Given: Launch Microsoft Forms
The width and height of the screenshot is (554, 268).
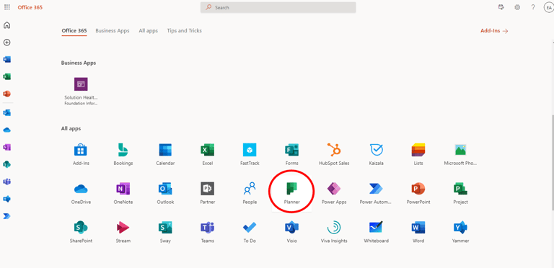Looking at the screenshot, I should [x=292, y=154].
